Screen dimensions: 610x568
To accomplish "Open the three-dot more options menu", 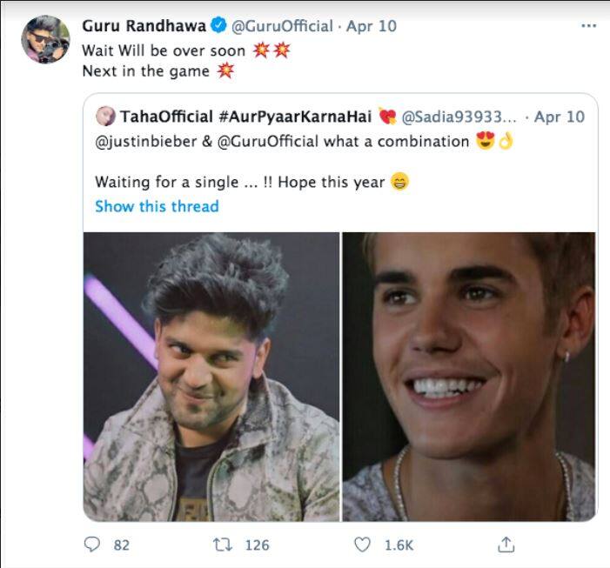I will point(588,26).
